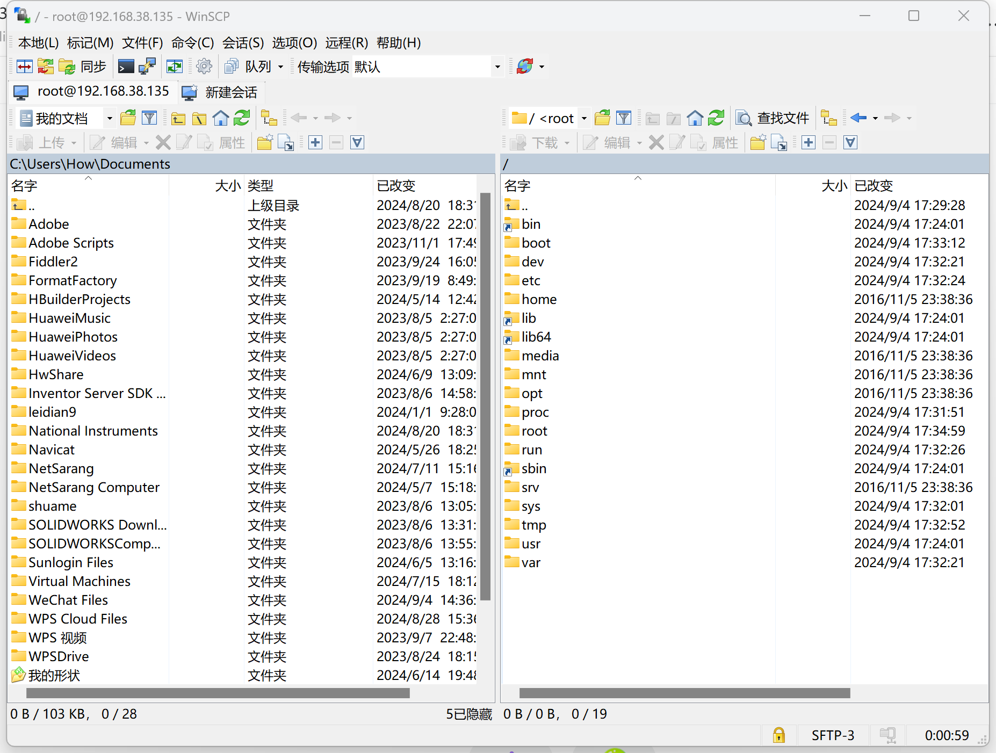
Task: Click local panel vertical scrollbar
Action: (x=485, y=396)
